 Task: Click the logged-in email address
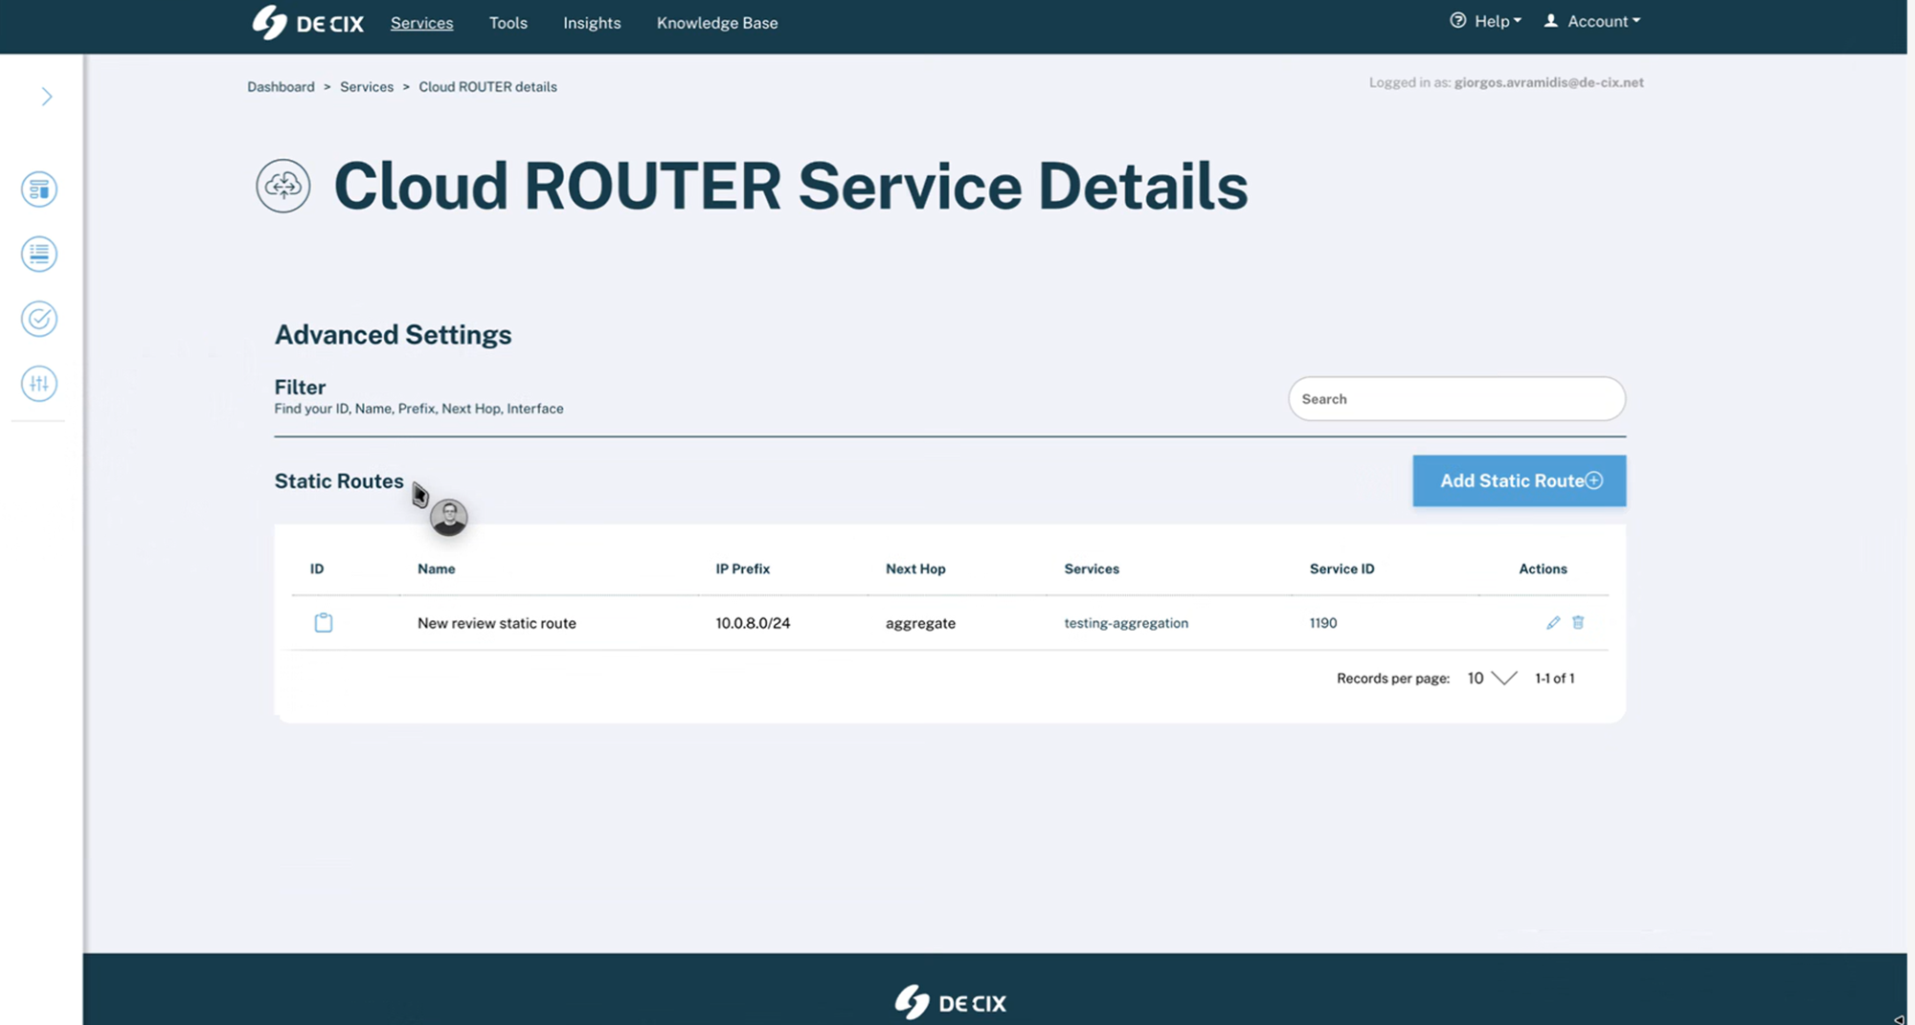(1548, 82)
